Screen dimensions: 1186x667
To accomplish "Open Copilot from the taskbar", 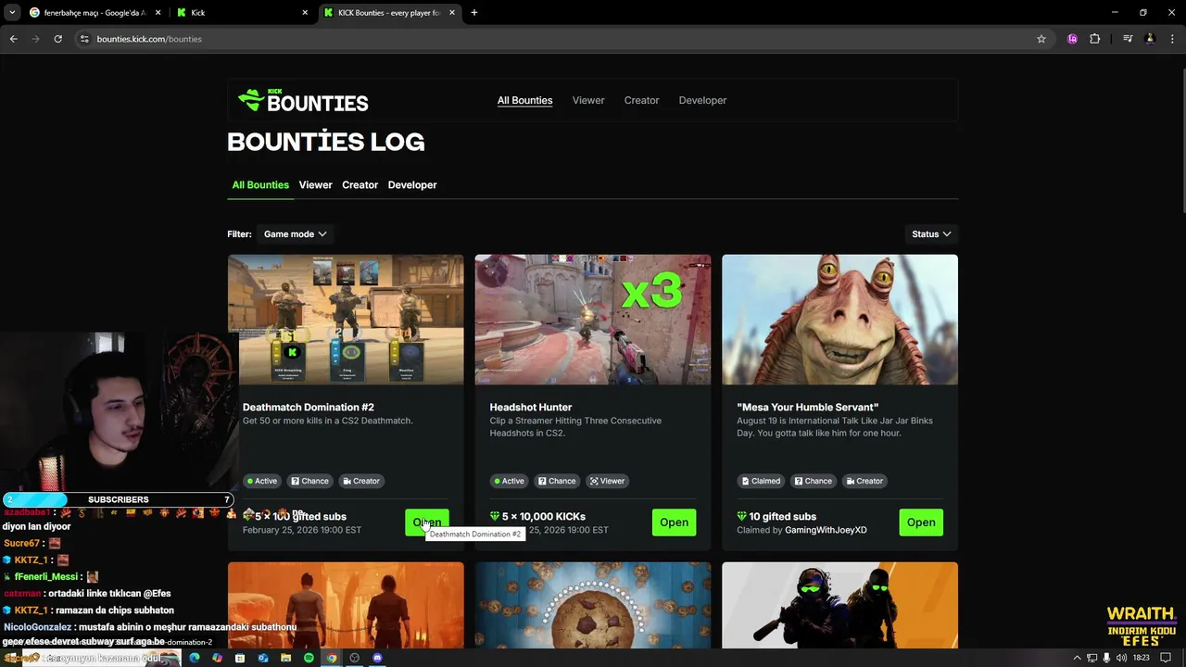I will (217, 658).
